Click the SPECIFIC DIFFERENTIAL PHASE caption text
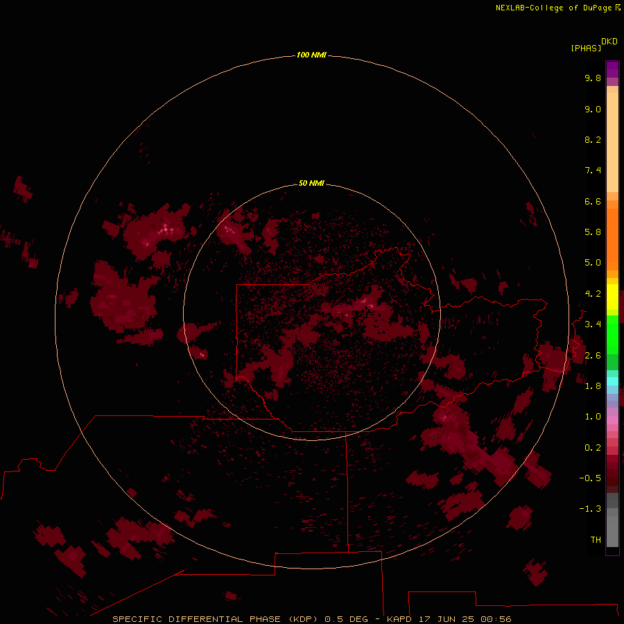This screenshot has width=624, height=624. tap(196, 619)
